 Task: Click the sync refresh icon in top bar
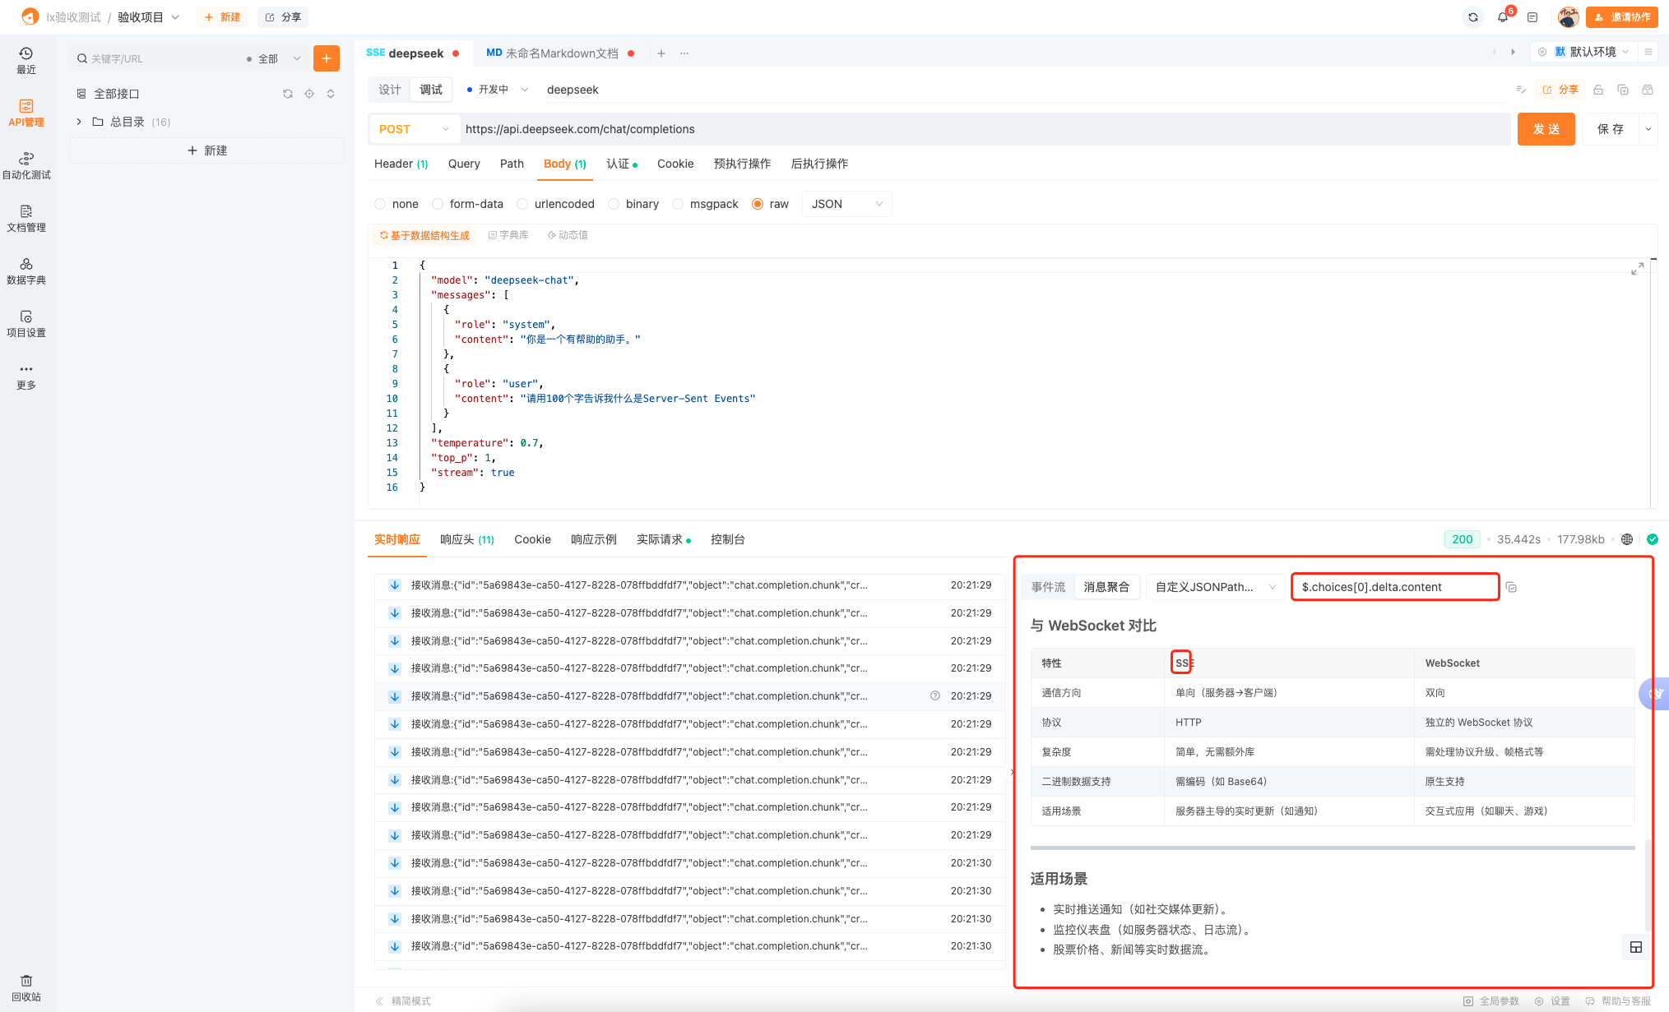click(1473, 16)
